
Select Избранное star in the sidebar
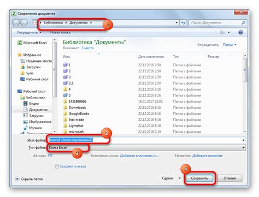pyautogui.click(x=30, y=55)
